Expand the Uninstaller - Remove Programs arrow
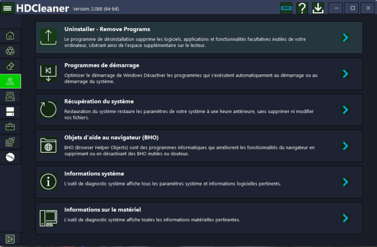 345,37
